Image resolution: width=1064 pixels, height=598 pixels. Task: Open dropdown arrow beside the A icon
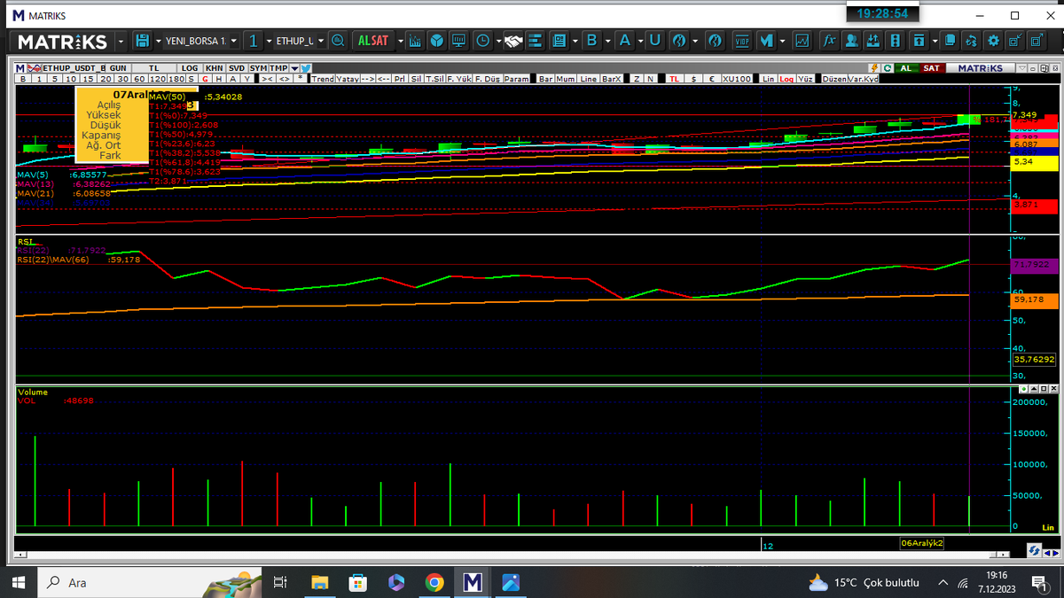tap(640, 41)
